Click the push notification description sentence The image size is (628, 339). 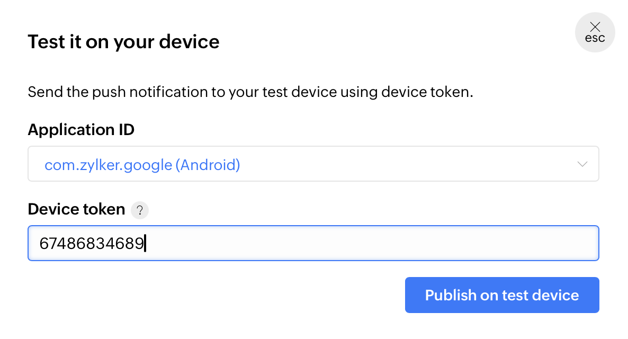tap(250, 93)
